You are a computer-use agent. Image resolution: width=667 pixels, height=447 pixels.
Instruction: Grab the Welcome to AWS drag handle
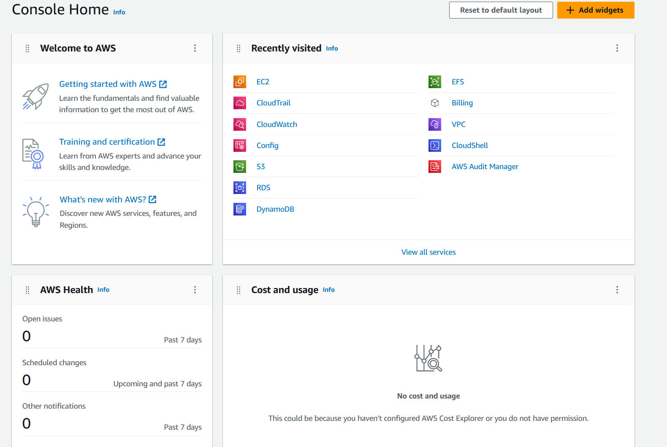click(27, 48)
